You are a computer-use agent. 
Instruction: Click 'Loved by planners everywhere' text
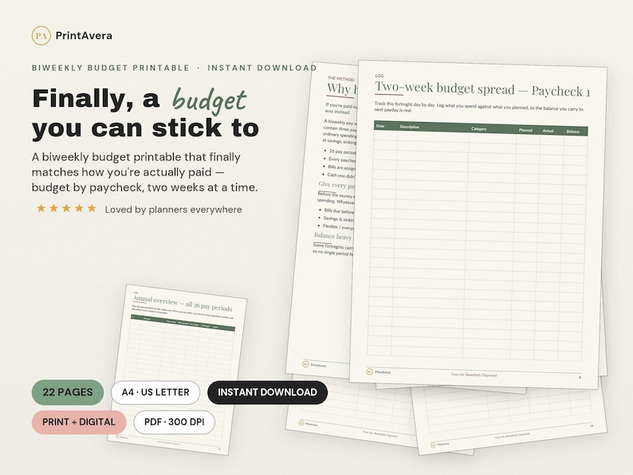(174, 210)
